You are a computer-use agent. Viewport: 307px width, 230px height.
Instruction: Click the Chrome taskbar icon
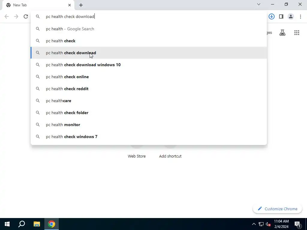(52, 224)
